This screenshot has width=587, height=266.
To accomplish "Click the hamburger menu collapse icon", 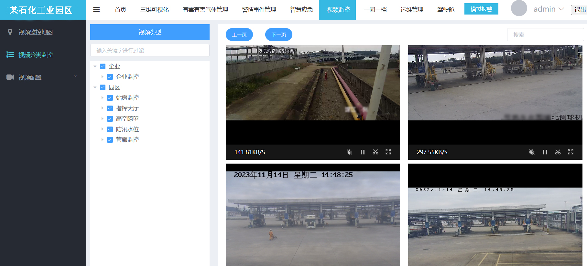I will pos(96,10).
